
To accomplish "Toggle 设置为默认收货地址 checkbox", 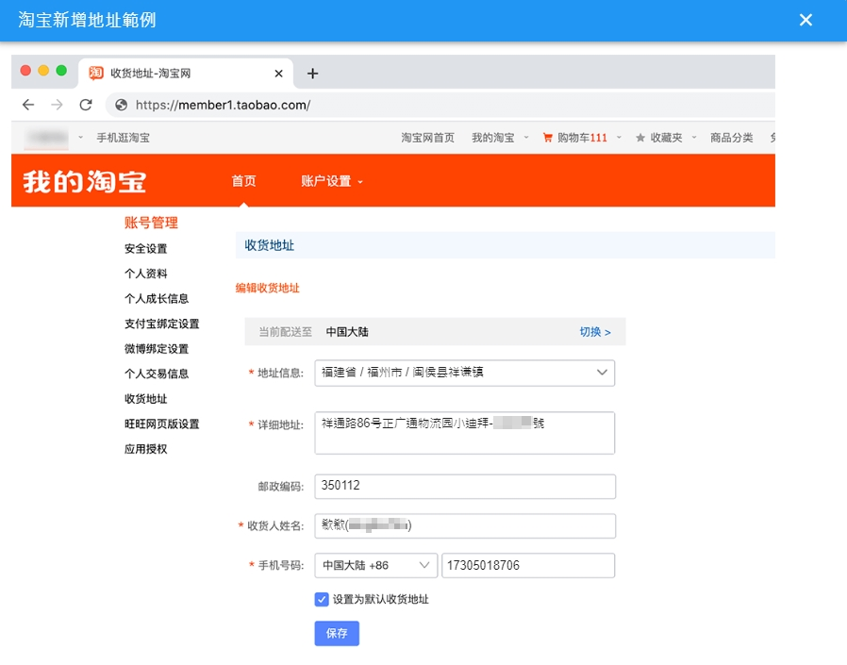I will click(x=322, y=599).
